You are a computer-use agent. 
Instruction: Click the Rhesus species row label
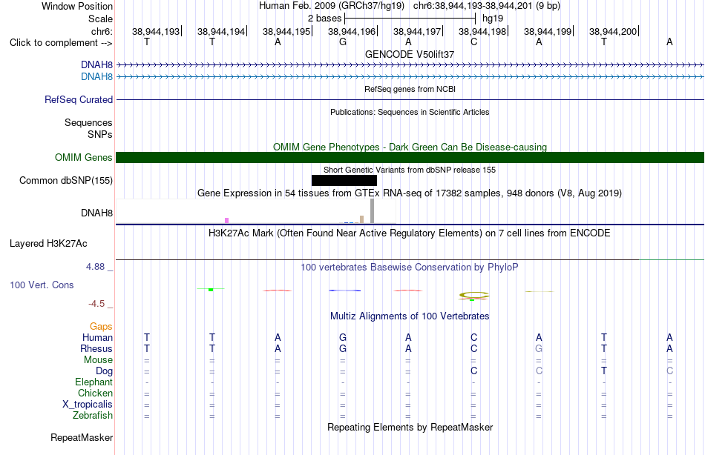coord(96,349)
